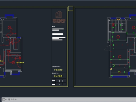The height and width of the screenshot is (102, 136).
Task: Select the red fixture symbol in right plan's tiled room
Action: click(x=113, y=25)
